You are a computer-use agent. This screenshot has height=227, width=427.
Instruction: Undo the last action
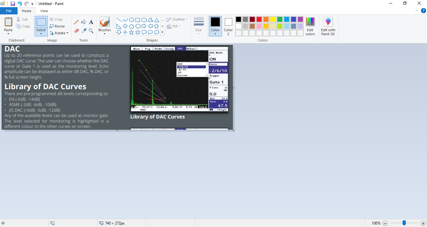coord(20,4)
